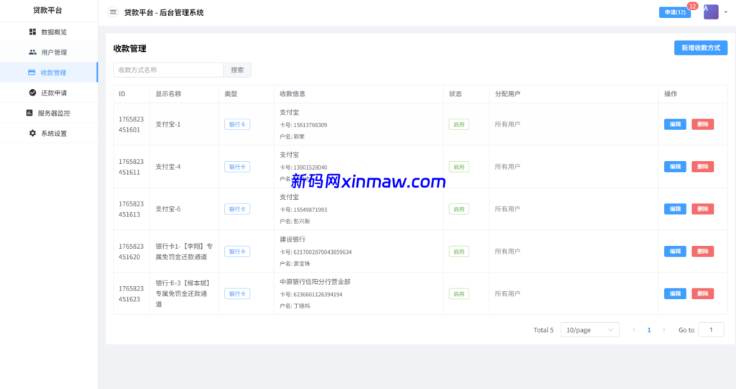Delete the 支付宝-1 row
Image resolution: width=736 pixels, height=389 pixels.
click(703, 124)
